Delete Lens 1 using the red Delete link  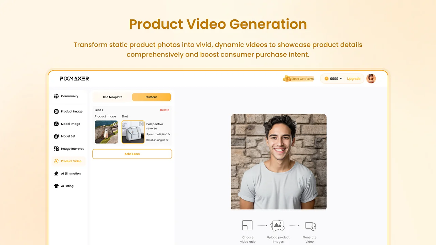click(x=165, y=110)
